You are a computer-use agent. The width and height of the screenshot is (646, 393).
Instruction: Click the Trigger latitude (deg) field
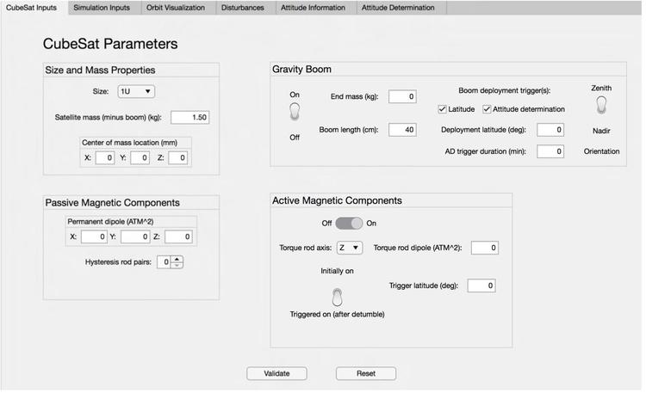(x=481, y=286)
